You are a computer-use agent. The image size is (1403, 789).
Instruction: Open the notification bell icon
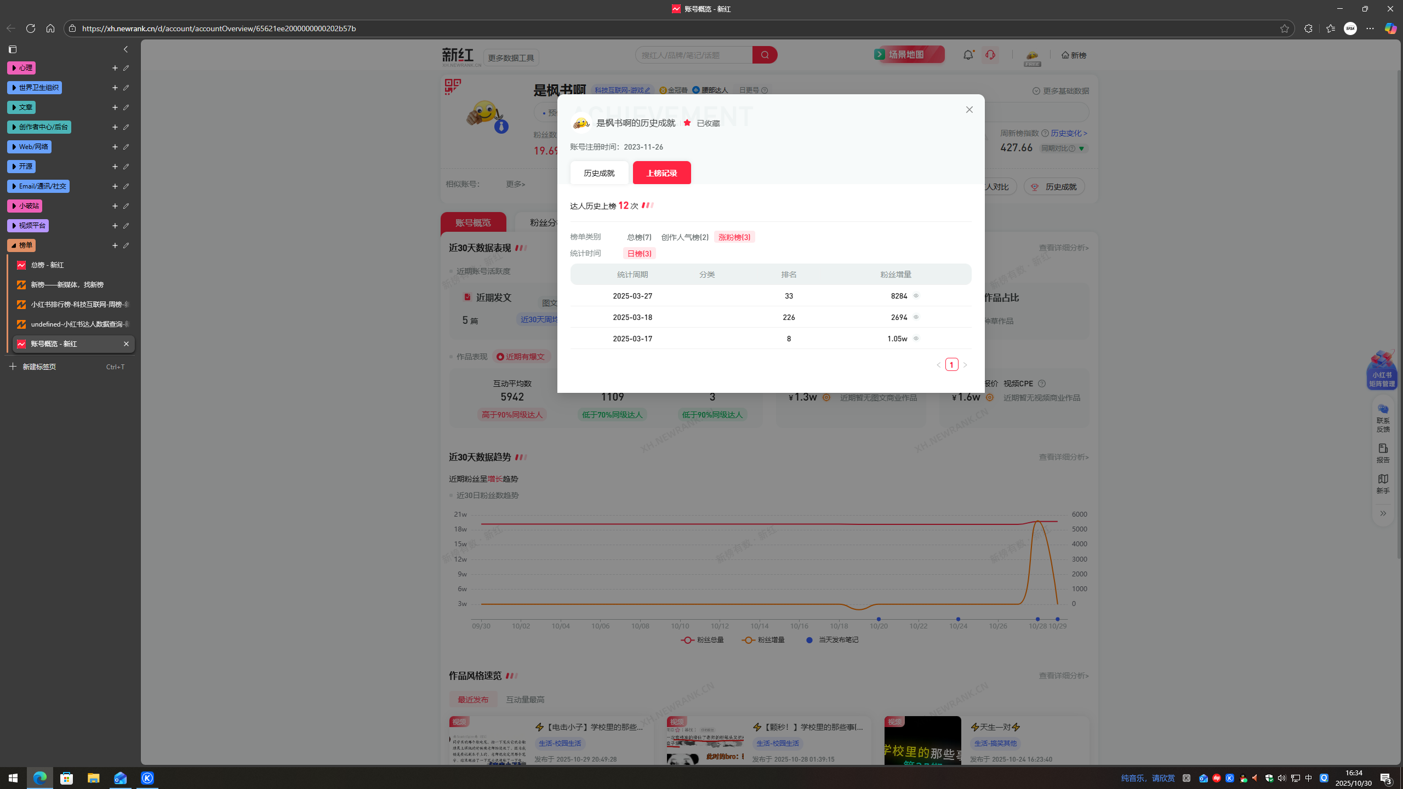[968, 55]
